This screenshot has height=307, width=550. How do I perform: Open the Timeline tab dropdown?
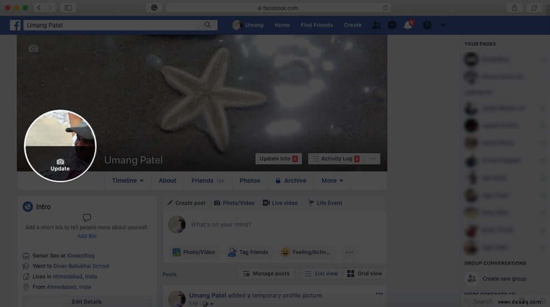tap(128, 181)
